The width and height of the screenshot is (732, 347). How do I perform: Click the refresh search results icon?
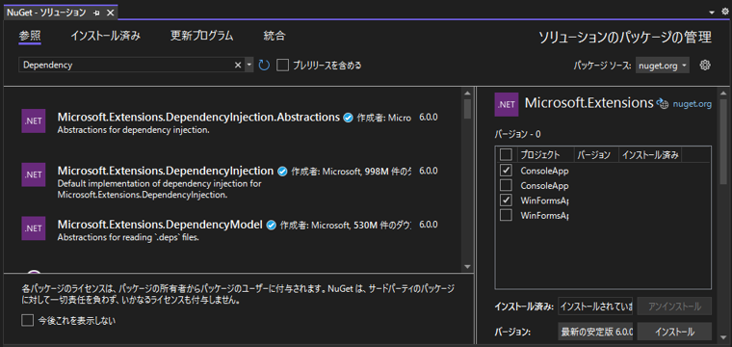click(x=264, y=65)
